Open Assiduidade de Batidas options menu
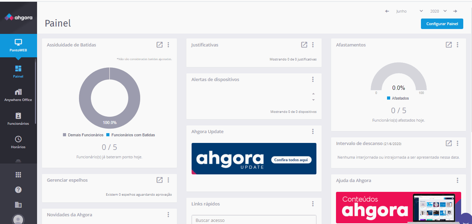472x224 pixels. pyautogui.click(x=168, y=45)
